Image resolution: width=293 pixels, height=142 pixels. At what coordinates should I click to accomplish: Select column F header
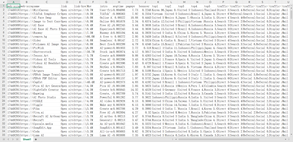click(93, 2)
